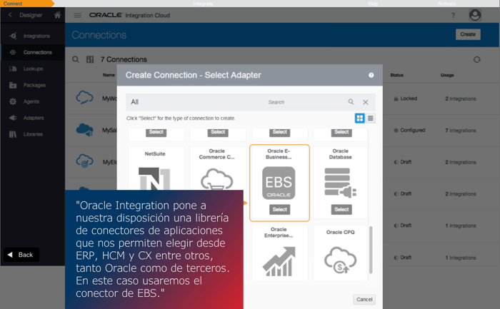The width and height of the screenshot is (500, 309).
Task: Click the Locked status text
Action: [x=409, y=98]
